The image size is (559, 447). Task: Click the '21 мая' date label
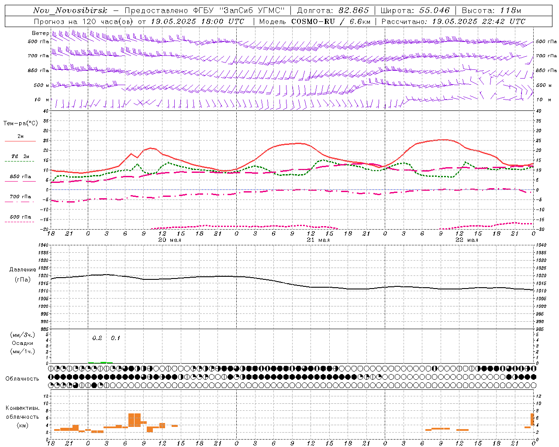pyautogui.click(x=318, y=240)
